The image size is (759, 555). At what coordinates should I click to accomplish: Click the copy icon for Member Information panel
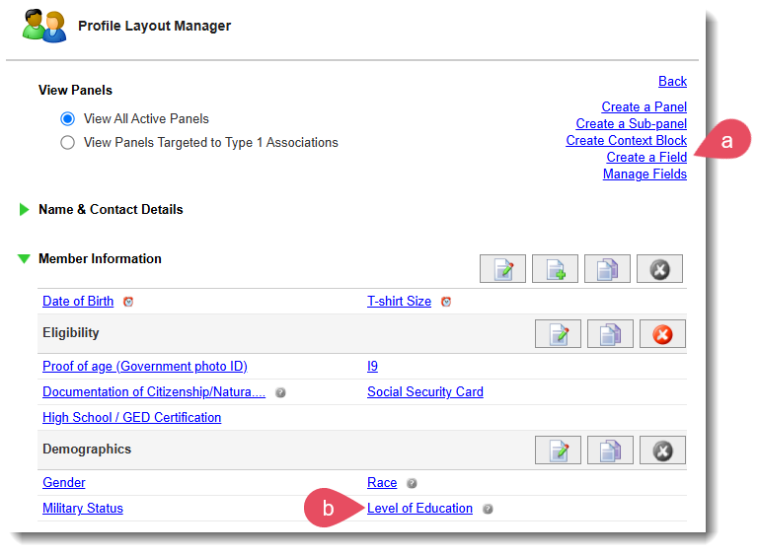coord(607,269)
